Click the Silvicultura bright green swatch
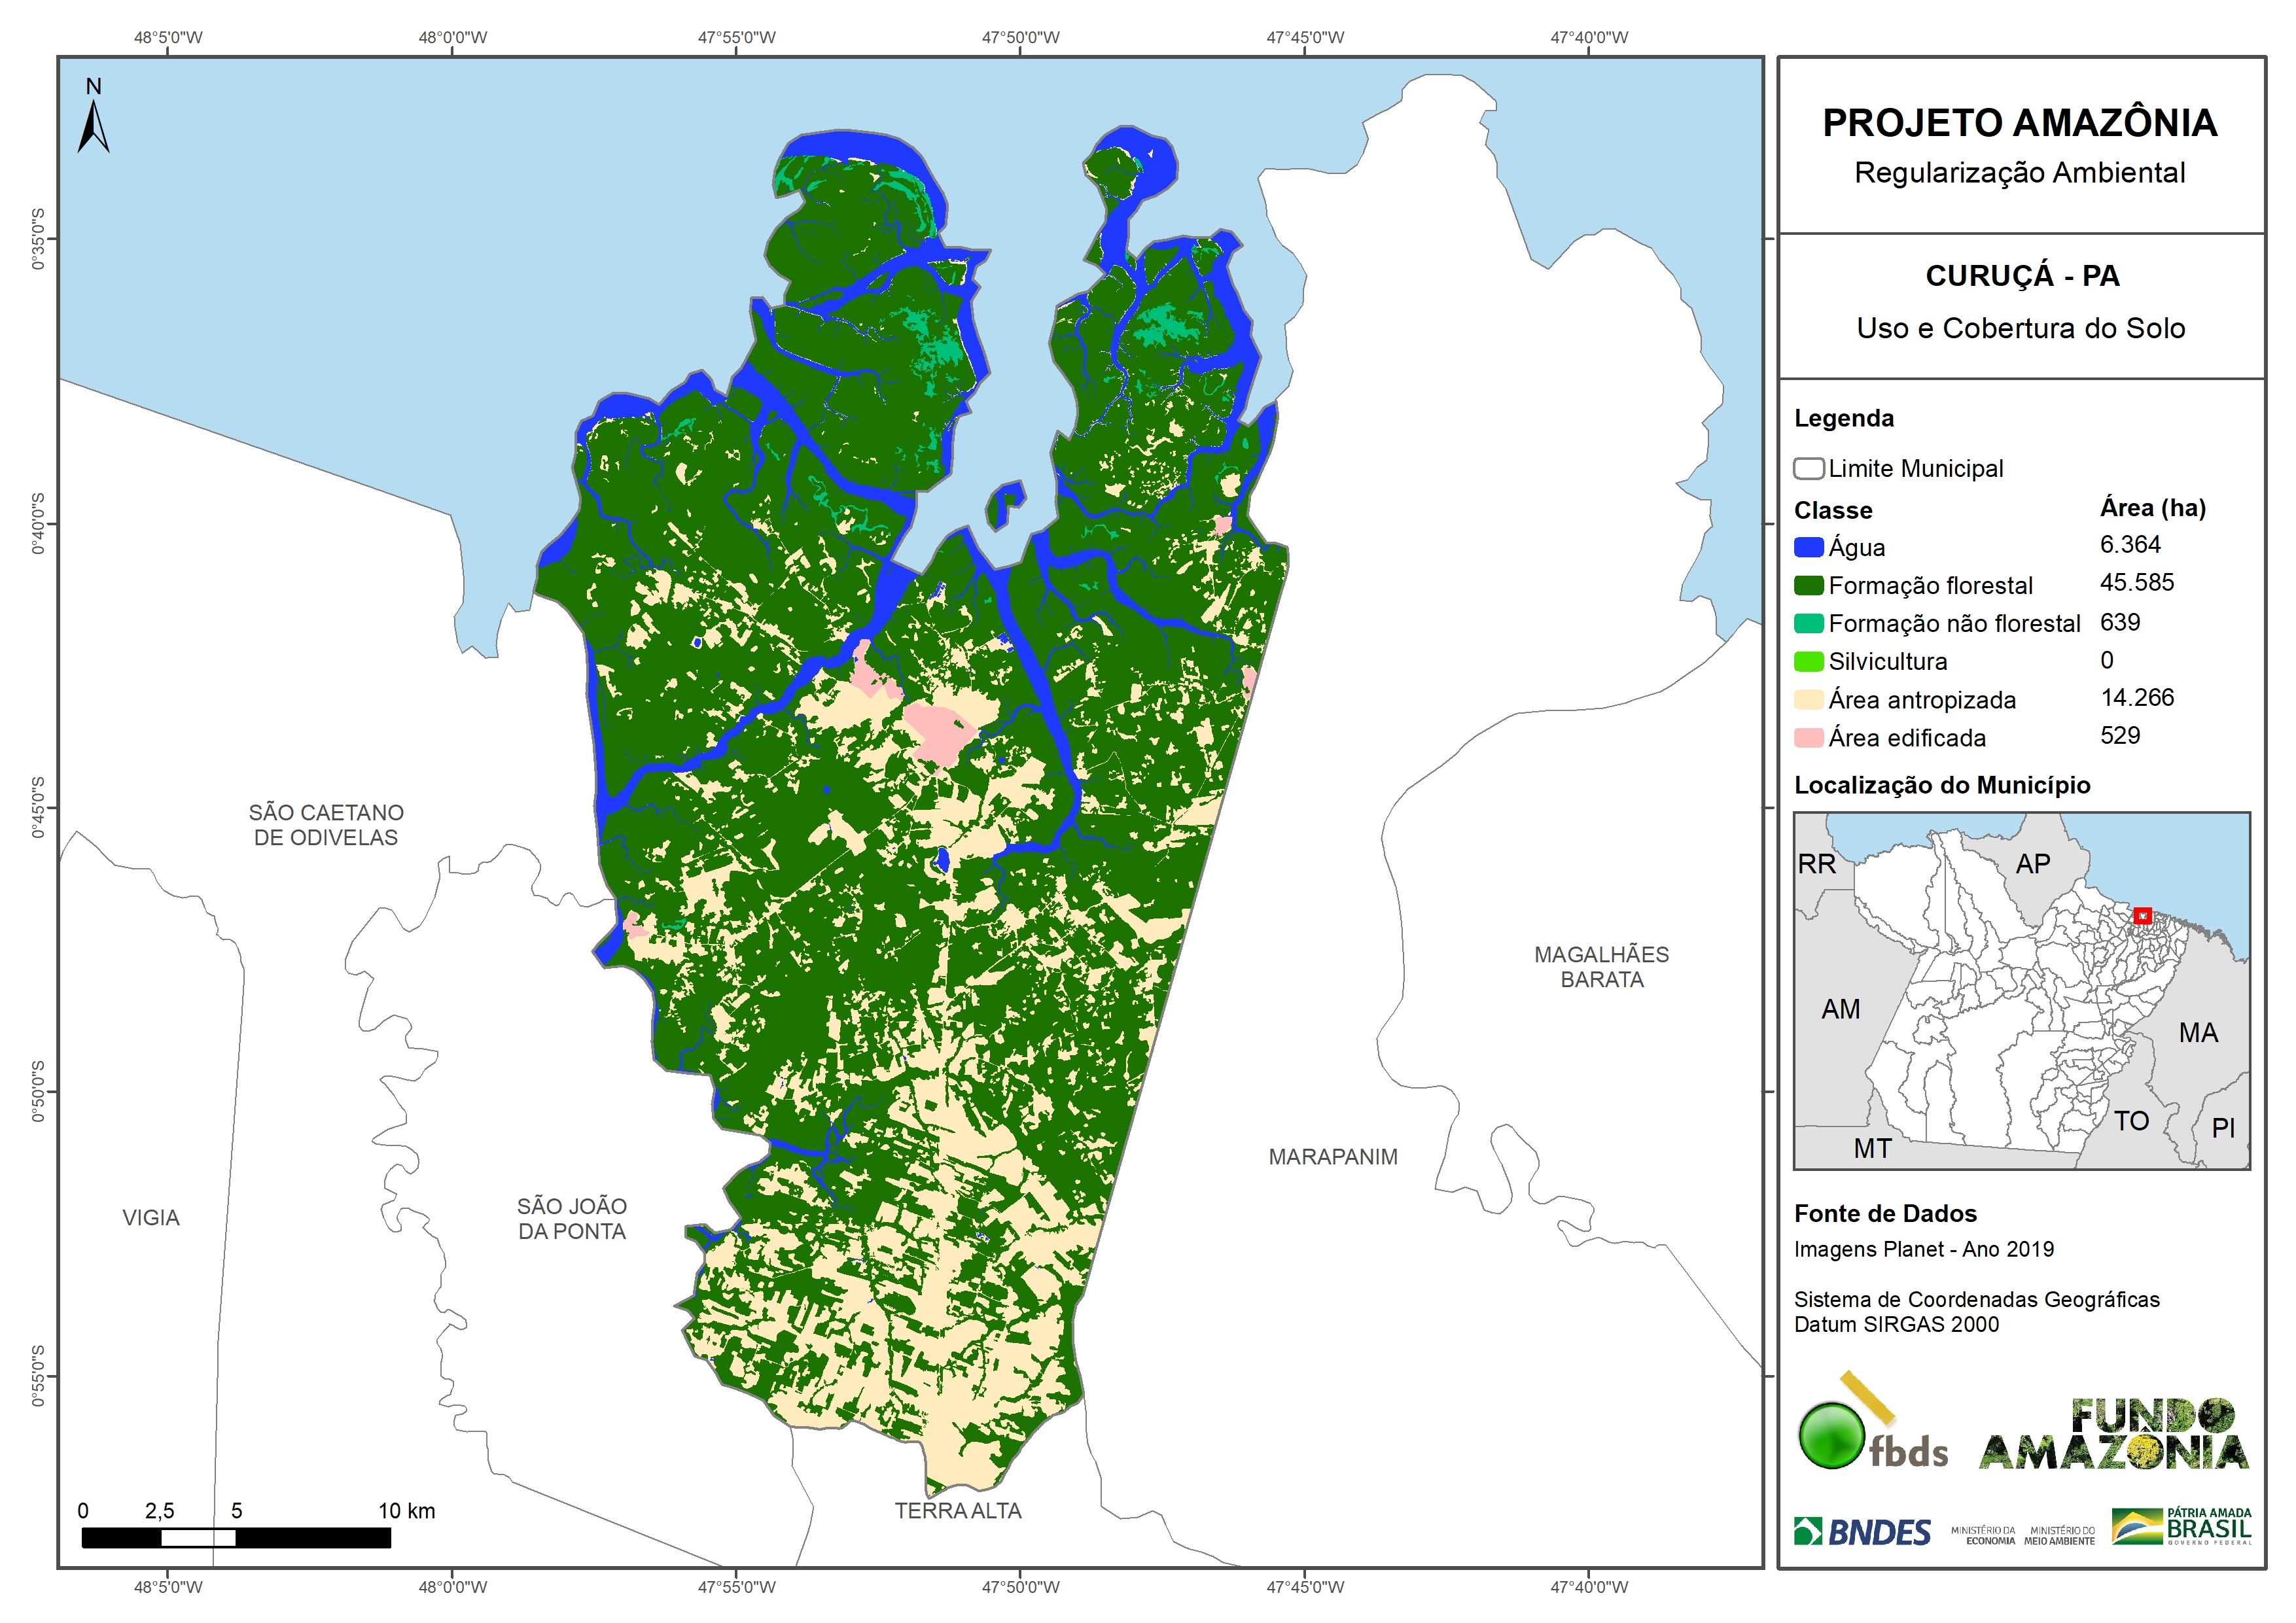 point(1808,661)
